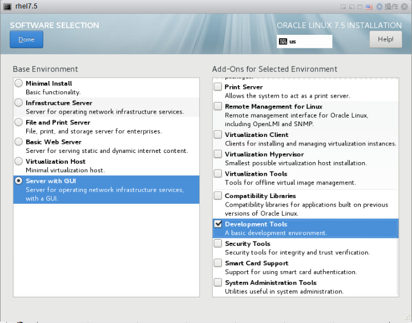The width and height of the screenshot is (412, 323).
Task: Enable the Security Tools checkbox
Action: tap(218, 243)
